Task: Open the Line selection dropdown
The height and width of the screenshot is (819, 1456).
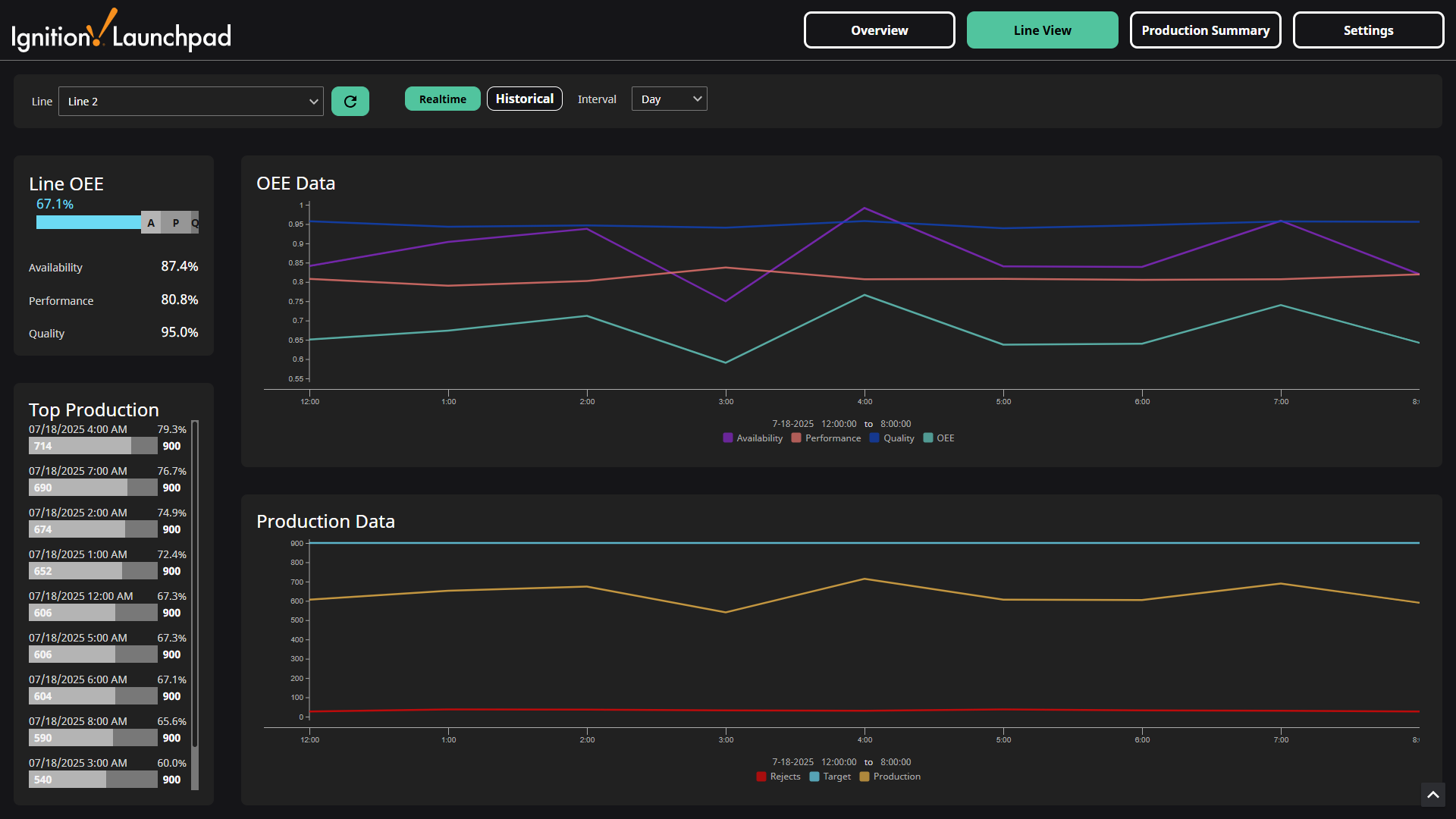Action: [190, 101]
